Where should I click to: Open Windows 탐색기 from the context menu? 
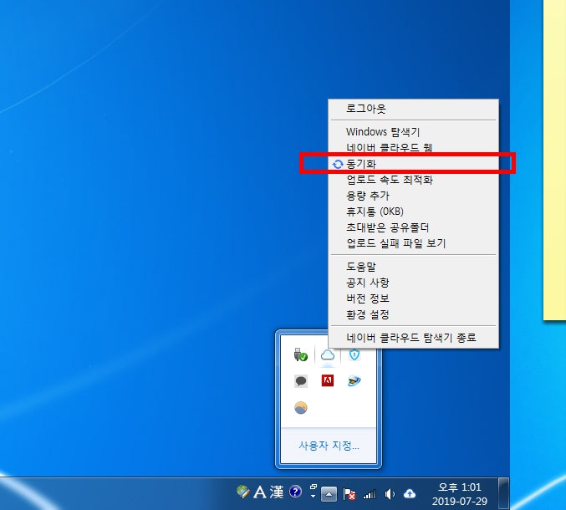point(413,132)
